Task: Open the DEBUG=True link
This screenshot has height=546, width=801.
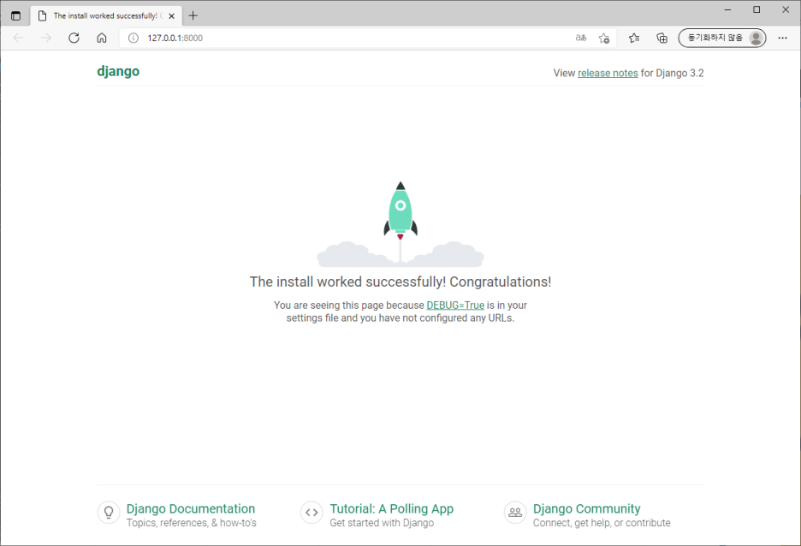Action: (x=455, y=305)
